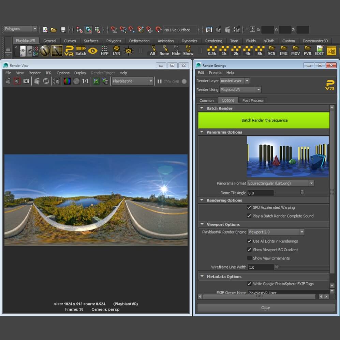Launch the Batch shelf button
The width and height of the screenshot is (340, 340).
click(x=81, y=51)
